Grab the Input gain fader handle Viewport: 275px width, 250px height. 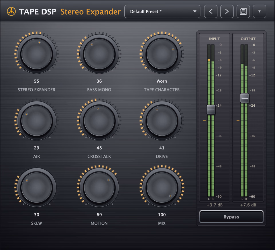[211, 110]
